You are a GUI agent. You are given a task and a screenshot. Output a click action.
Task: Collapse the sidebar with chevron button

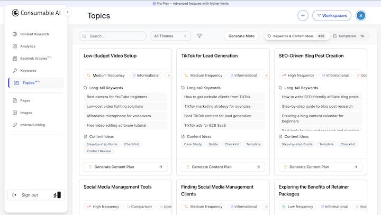(x=67, y=12)
